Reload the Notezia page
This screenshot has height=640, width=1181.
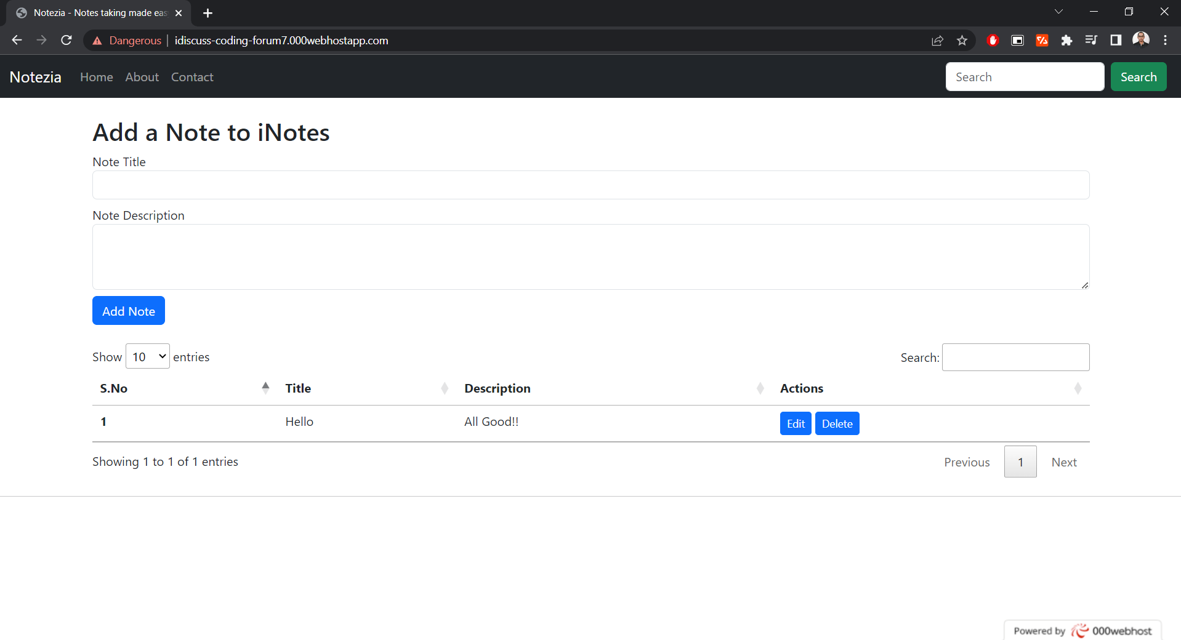pos(66,40)
